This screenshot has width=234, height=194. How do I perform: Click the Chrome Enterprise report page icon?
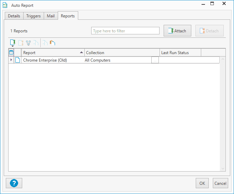coord(18,60)
